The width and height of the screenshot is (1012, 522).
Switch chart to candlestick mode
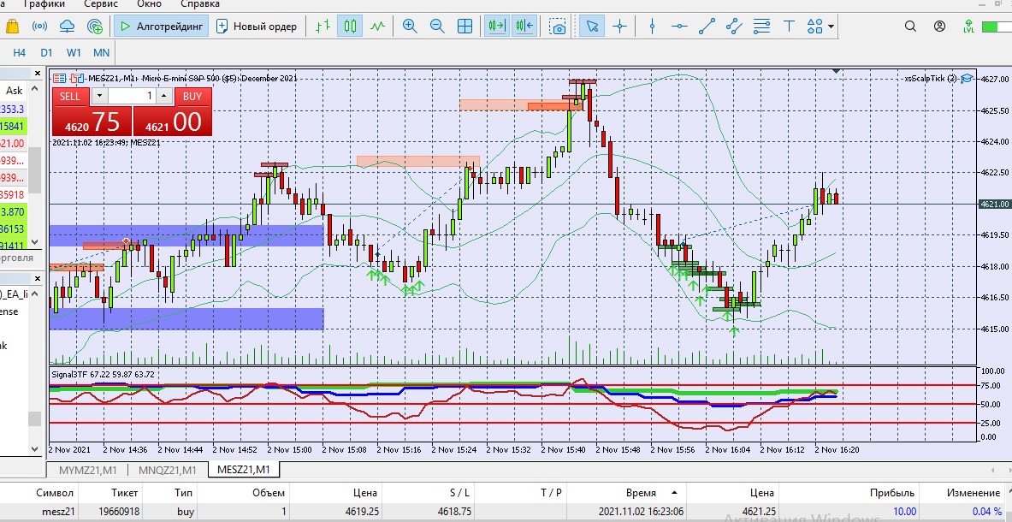point(349,27)
